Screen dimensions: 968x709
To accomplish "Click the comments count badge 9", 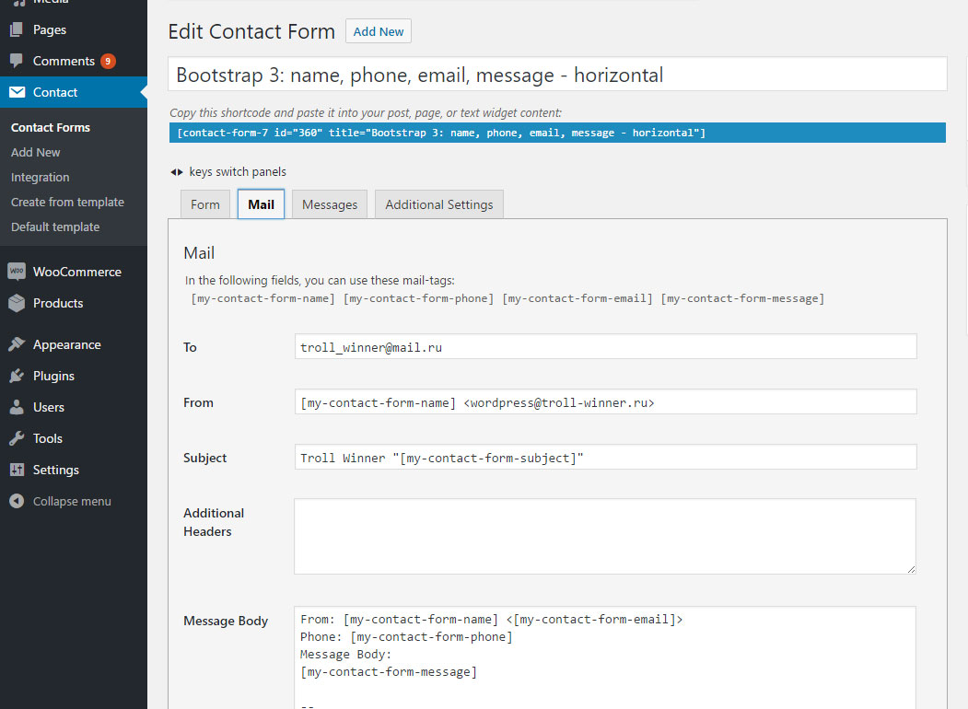I will coord(108,61).
